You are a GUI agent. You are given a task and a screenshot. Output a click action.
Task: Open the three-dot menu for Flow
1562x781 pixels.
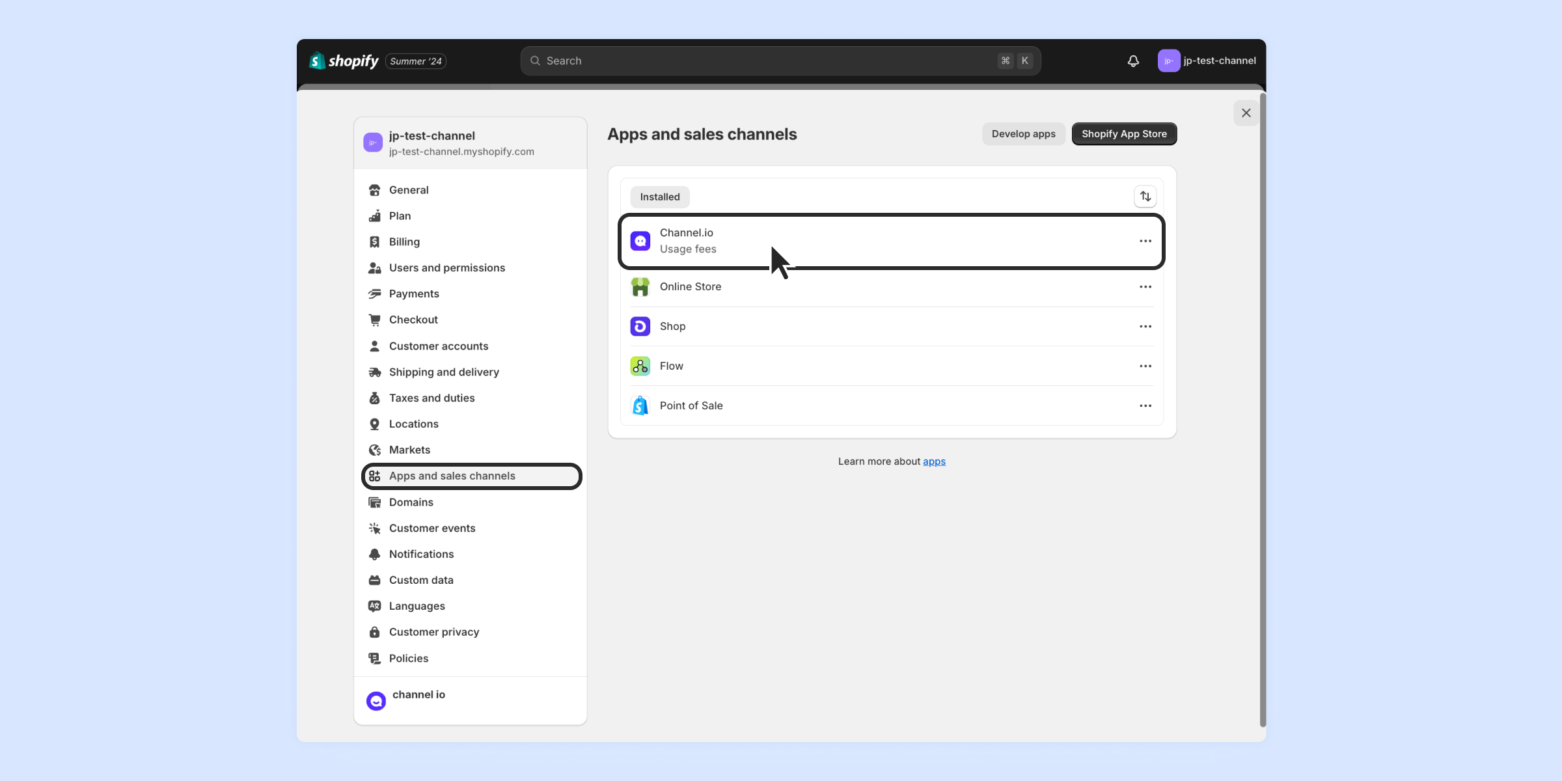tap(1145, 366)
